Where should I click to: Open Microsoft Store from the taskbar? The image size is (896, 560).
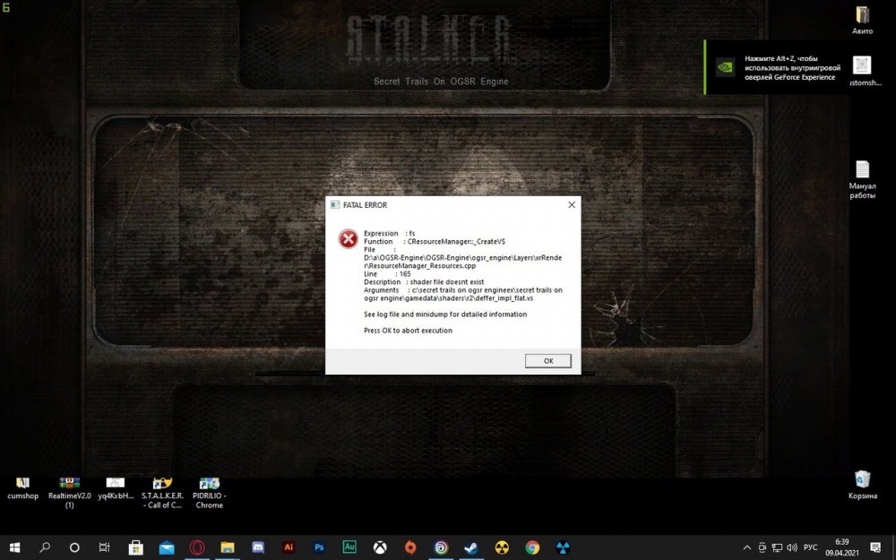(x=136, y=547)
